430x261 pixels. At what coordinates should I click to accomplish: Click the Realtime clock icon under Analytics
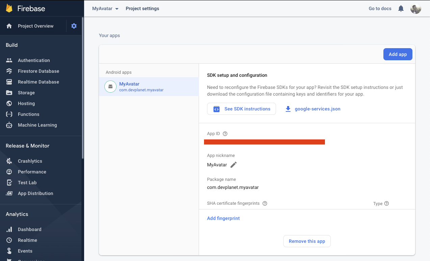9,240
